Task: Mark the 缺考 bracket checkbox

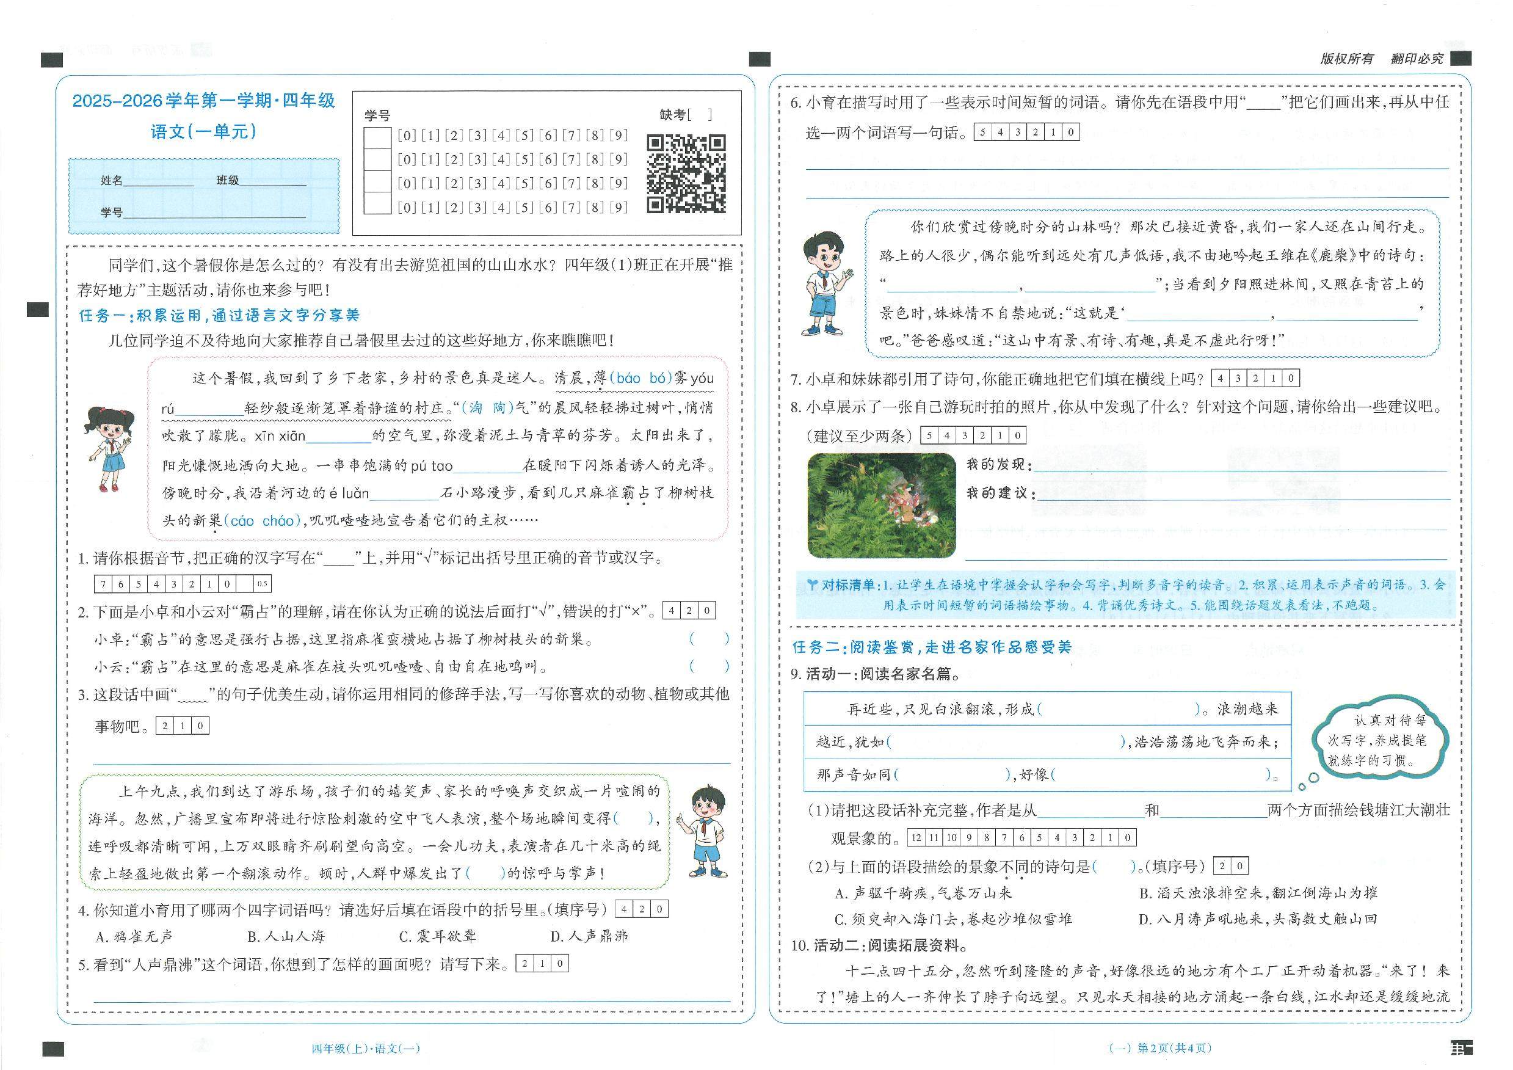Action: (700, 115)
